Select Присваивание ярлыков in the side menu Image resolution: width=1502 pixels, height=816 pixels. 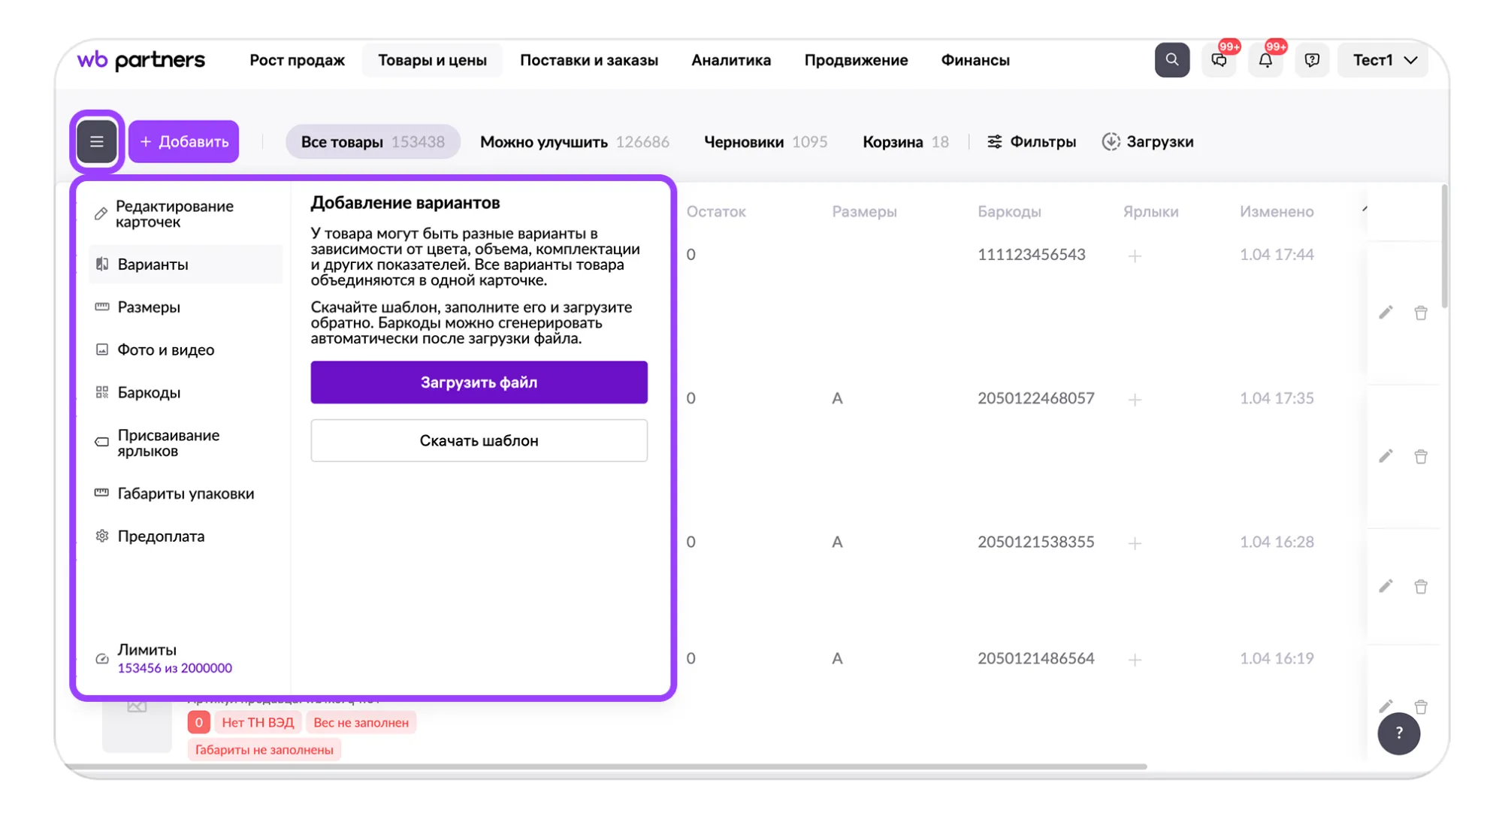[x=185, y=443]
